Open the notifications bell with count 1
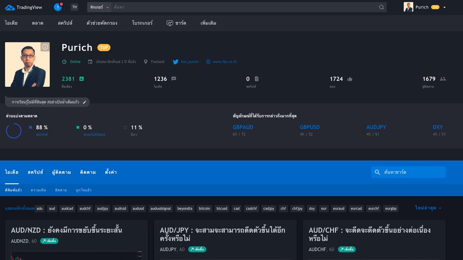Image resolution: width=463 pixels, height=260 pixels. click(x=58, y=7)
